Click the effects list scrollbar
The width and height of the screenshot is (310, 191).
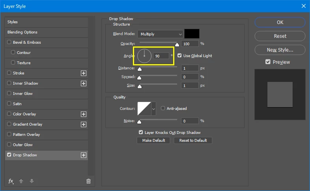[x=91, y=96]
